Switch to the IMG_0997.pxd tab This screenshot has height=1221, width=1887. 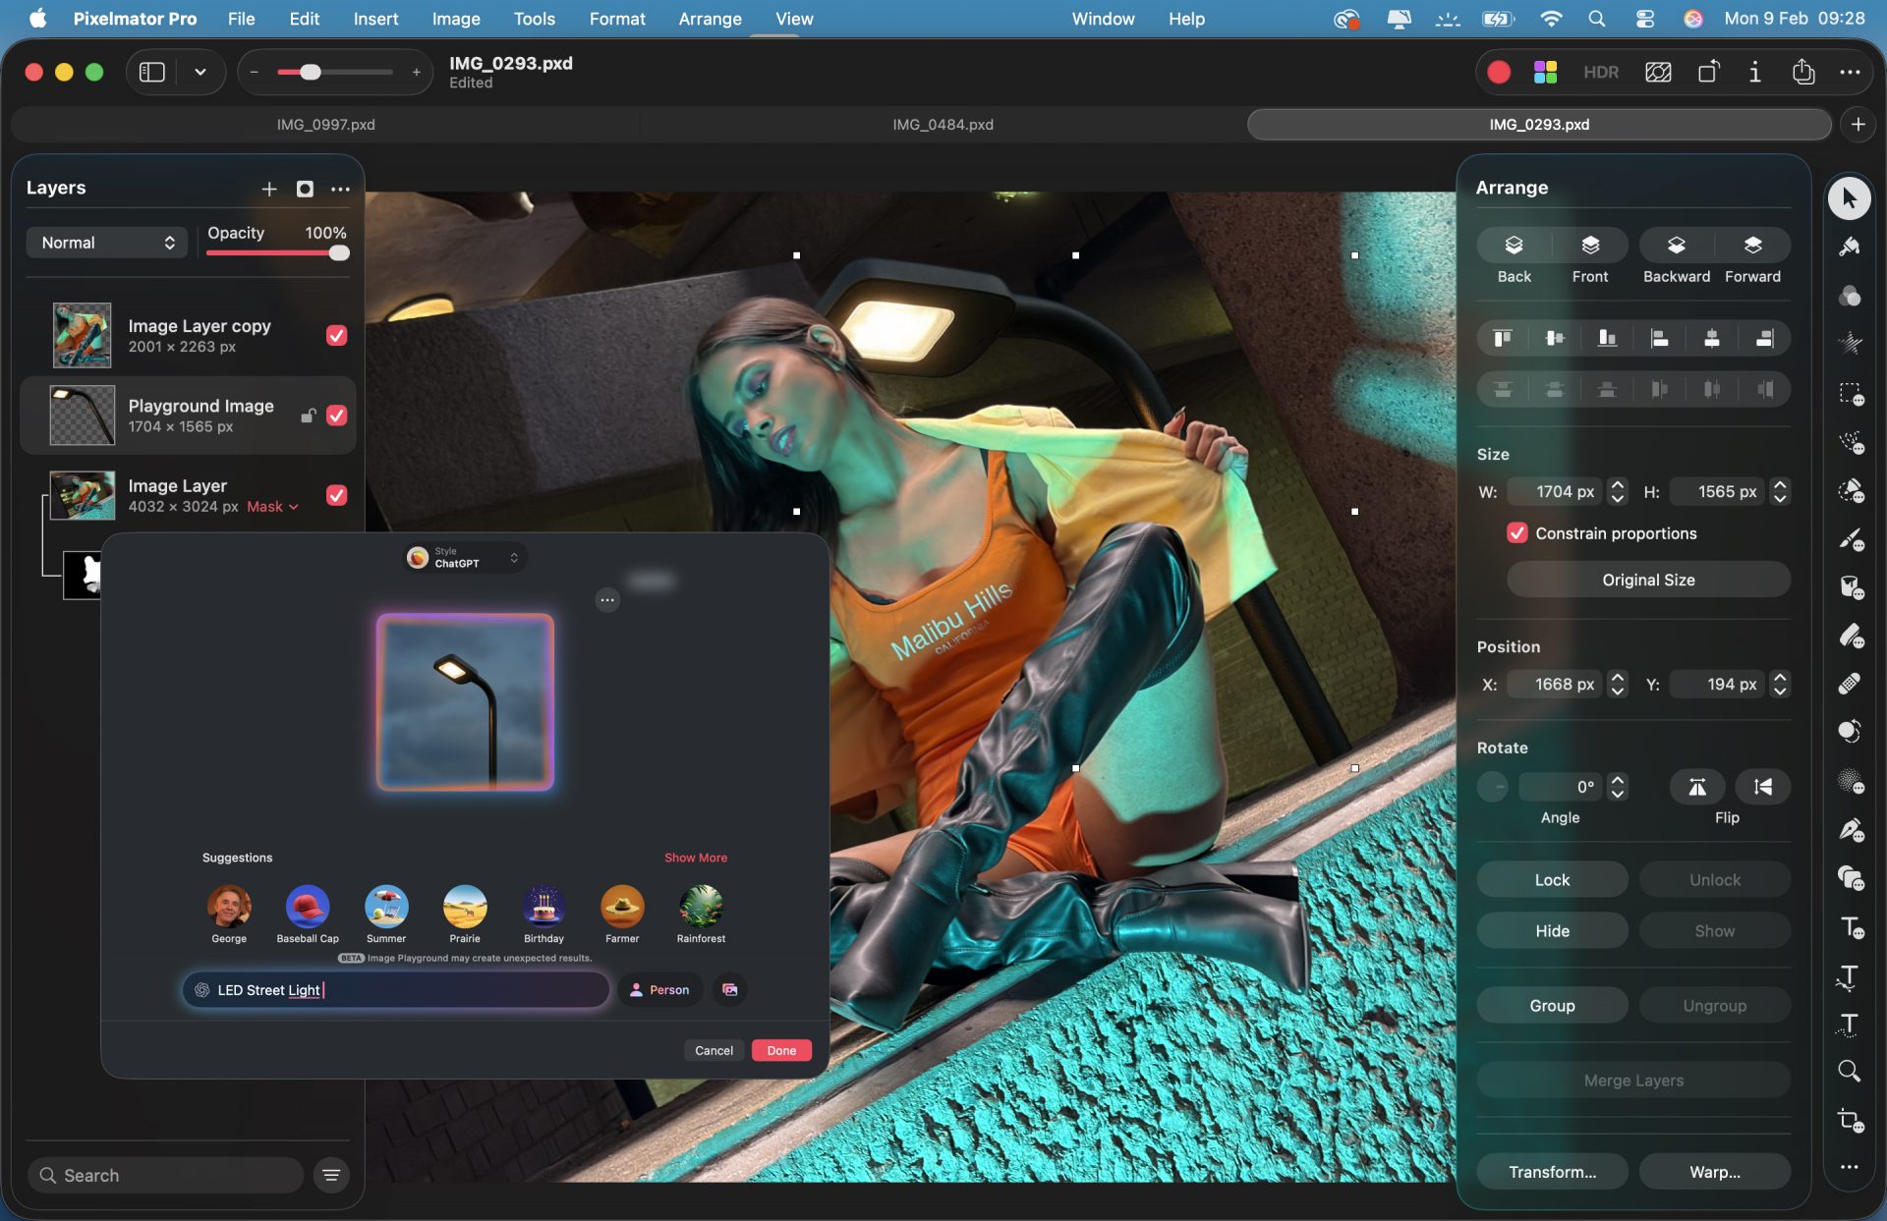click(x=326, y=125)
